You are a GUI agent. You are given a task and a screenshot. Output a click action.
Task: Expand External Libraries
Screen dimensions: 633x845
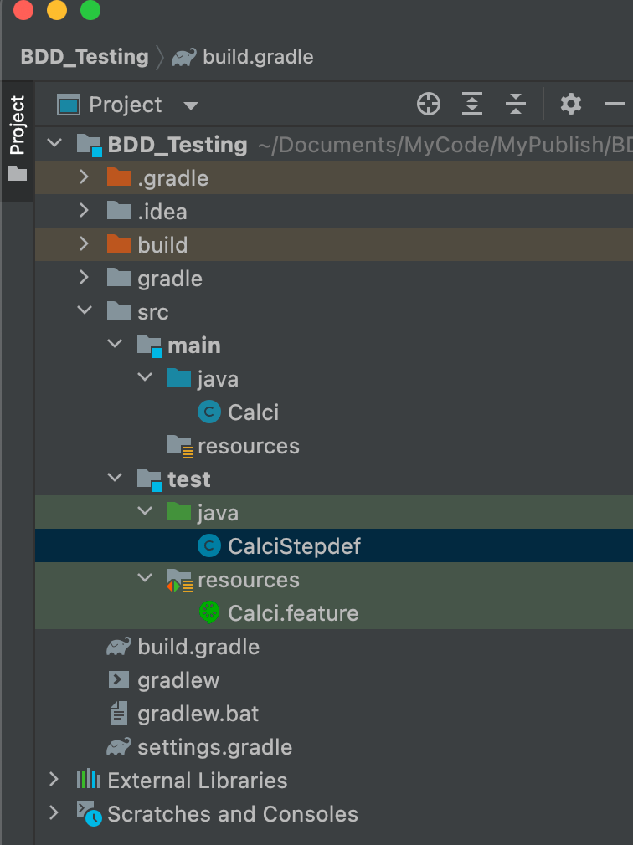tap(54, 781)
